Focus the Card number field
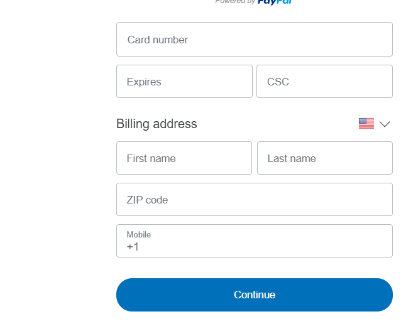Image resolution: width=418 pixels, height=336 pixels. (255, 40)
